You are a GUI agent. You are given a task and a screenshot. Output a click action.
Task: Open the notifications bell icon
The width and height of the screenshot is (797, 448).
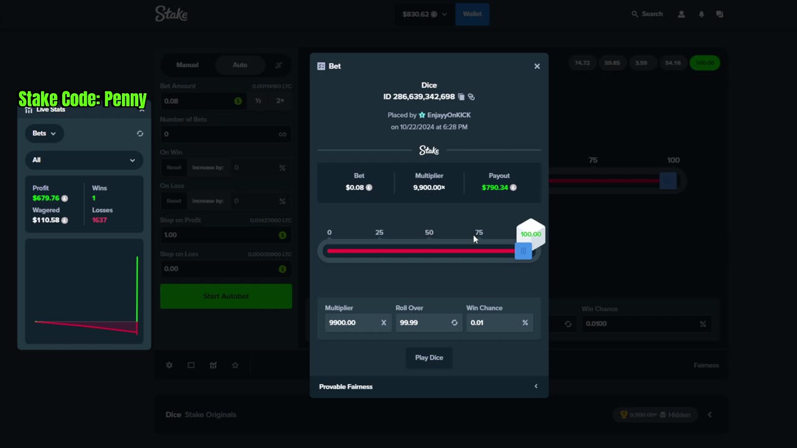[701, 14]
